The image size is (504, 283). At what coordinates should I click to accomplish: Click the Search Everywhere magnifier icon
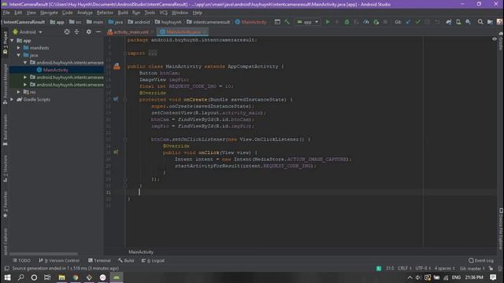[480, 22]
